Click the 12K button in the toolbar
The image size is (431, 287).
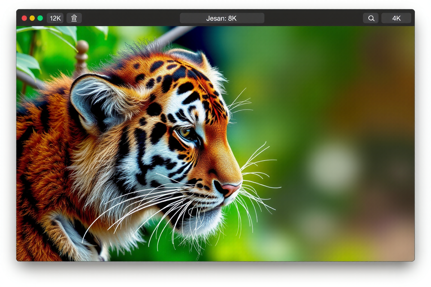click(x=55, y=18)
